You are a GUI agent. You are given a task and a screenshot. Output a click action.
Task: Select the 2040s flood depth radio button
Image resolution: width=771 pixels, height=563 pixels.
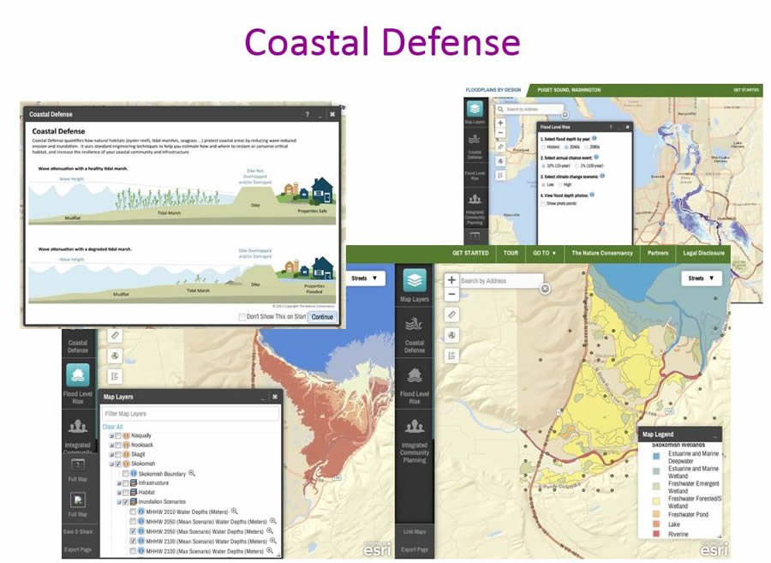coord(566,147)
